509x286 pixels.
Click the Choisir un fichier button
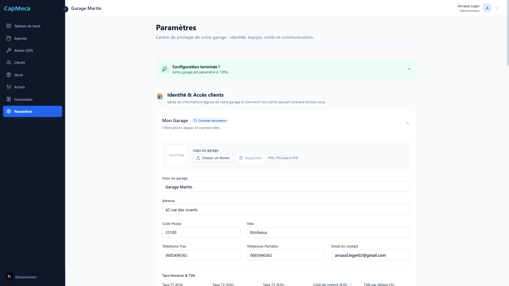click(213, 158)
